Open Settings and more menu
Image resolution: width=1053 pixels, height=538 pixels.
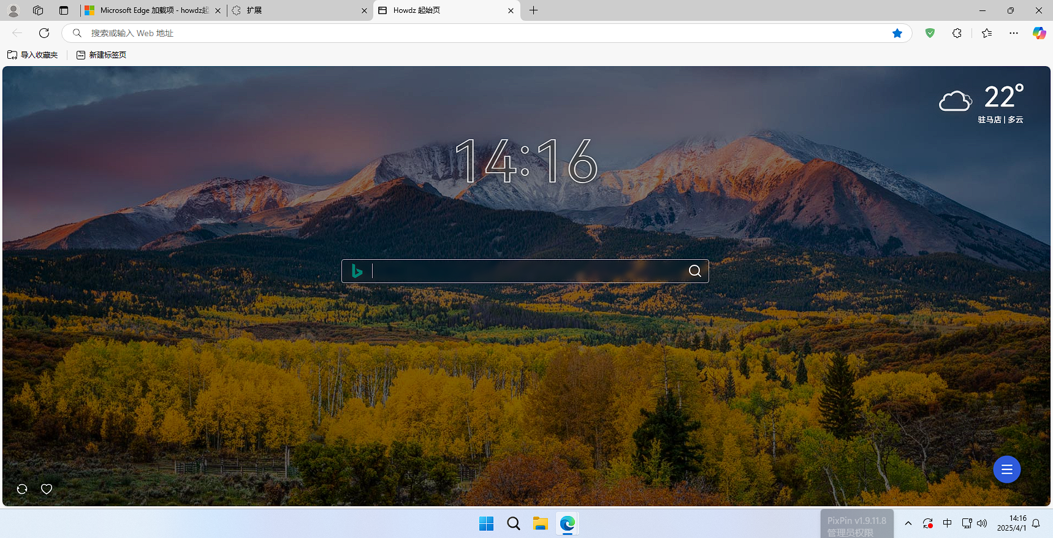click(1014, 33)
